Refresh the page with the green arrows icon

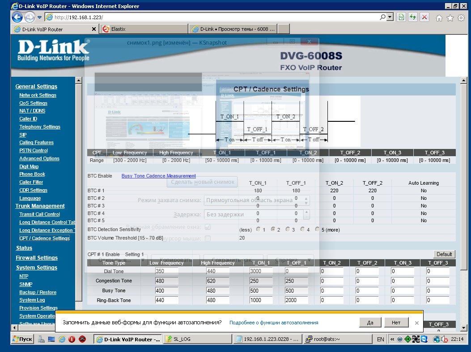click(x=413, y=17)
